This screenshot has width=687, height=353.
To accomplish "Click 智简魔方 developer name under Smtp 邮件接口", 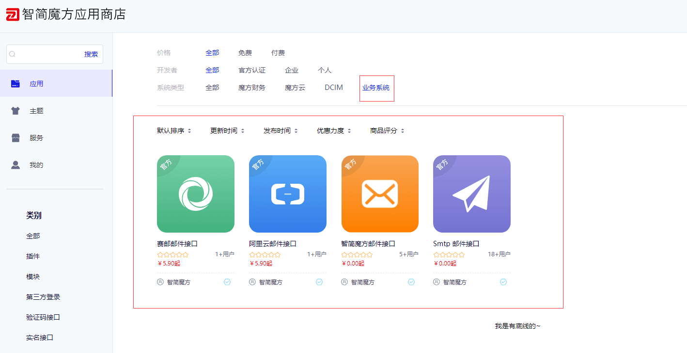I will click(455, 282).
